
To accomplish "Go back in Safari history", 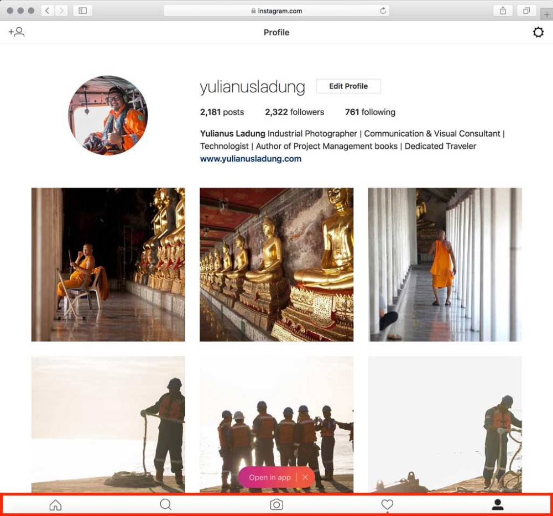I will click(48, 11).
